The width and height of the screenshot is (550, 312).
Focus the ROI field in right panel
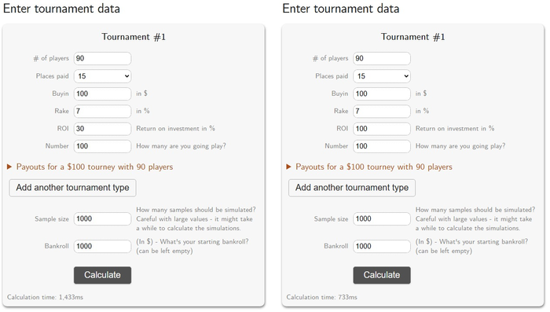pos(382,129)
